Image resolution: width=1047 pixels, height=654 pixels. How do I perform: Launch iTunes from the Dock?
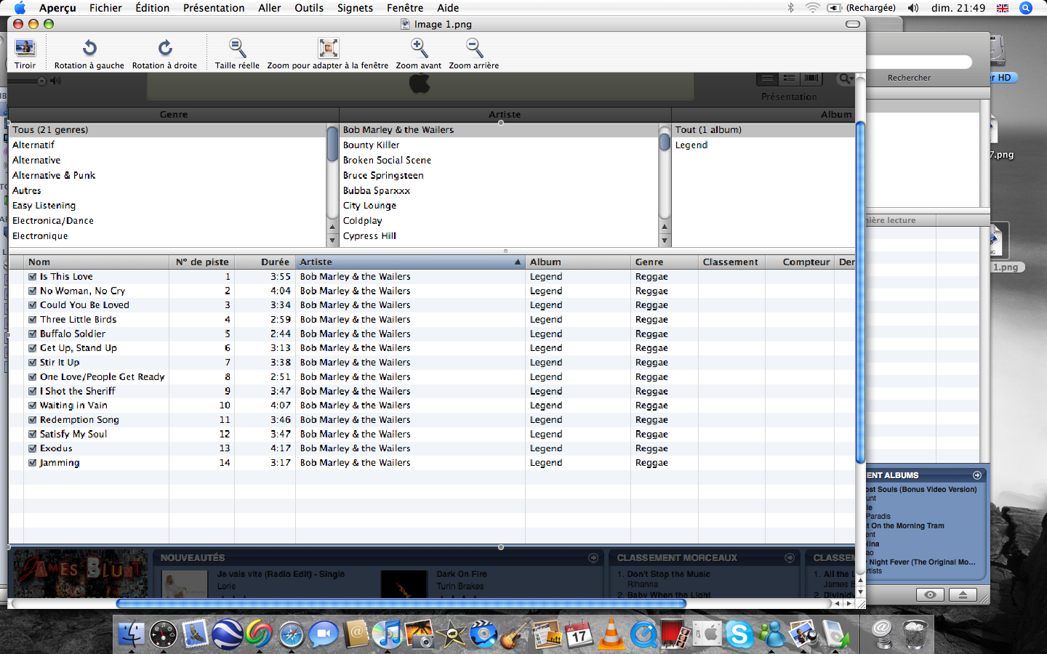pyautogui.click(x=388, y=634)
